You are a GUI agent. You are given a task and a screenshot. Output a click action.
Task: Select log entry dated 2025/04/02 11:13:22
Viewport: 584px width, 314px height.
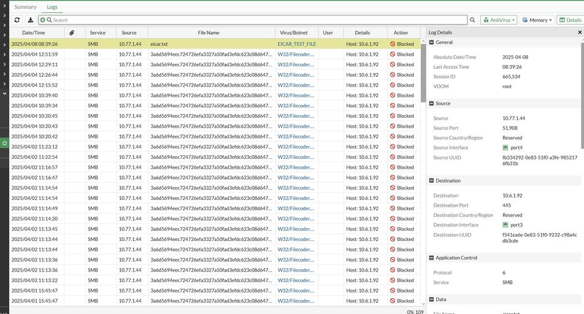215,280
